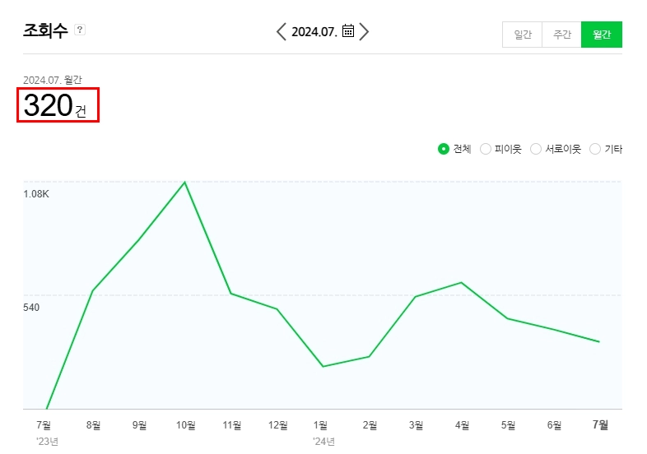Click the 조회수 heading
This screenshot has height=454, width=647.
point(45,30)
